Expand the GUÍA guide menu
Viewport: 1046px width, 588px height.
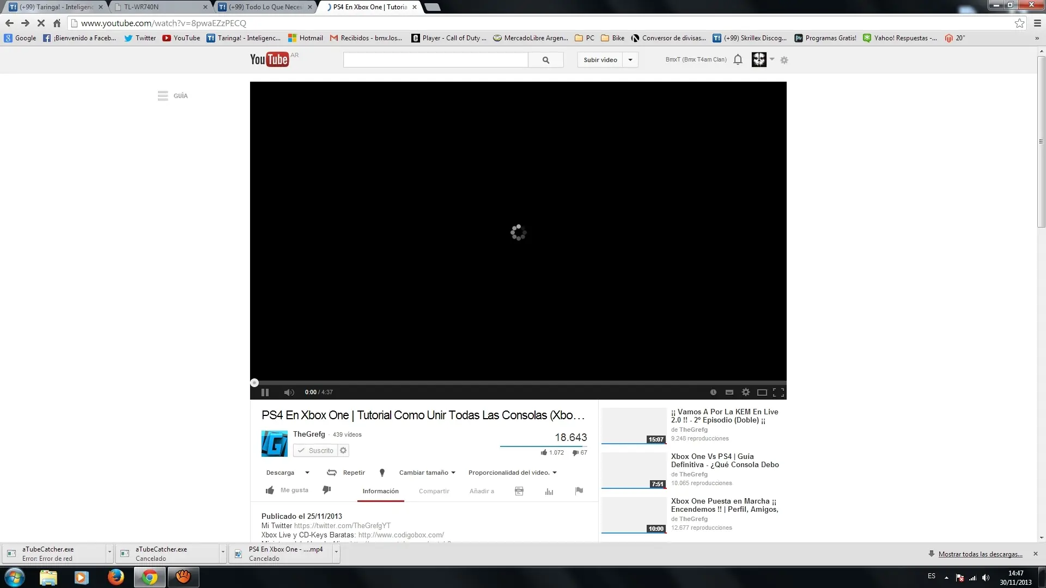[x=173, y=96]
